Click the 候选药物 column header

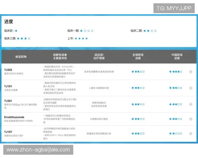pos(21,57)
